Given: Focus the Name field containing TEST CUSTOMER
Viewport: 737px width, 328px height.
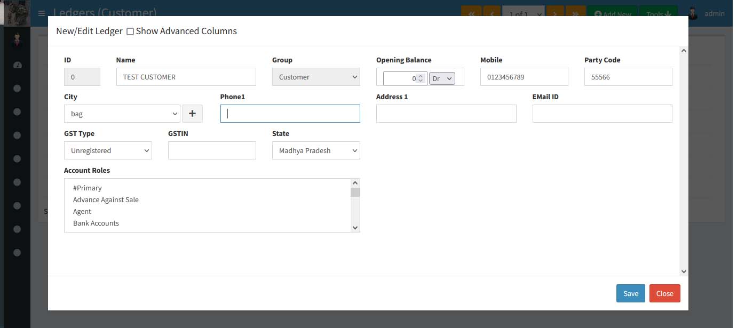Looking at the screenshot, I should 186,77.
